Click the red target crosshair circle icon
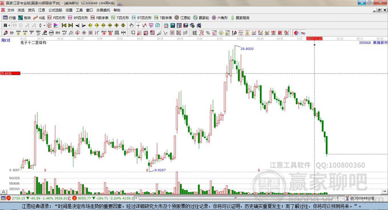 click(77, 33)
